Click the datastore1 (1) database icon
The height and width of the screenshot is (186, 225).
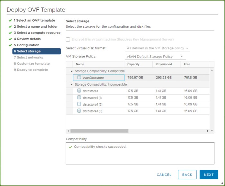(x=79, y=98)
